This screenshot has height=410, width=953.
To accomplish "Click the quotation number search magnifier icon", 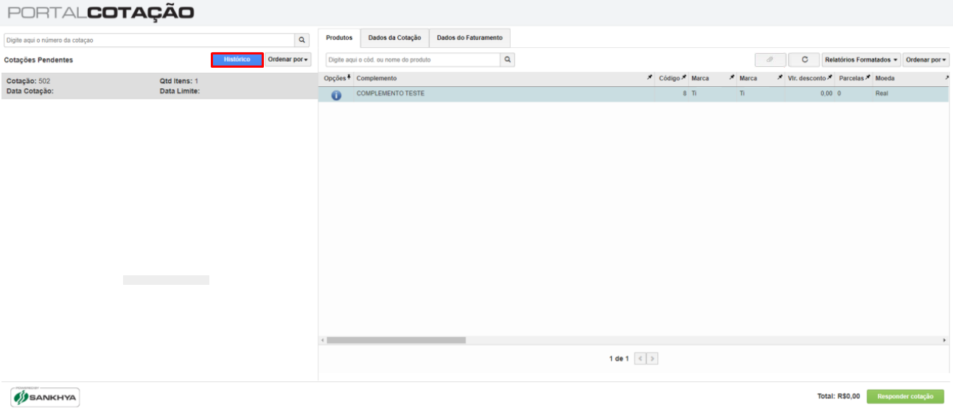I will click(302, 40).
